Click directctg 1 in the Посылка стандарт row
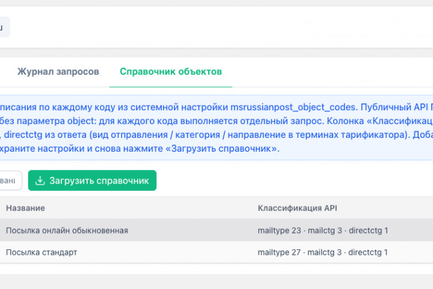 tap(369, 252)
